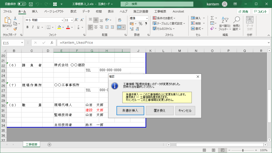272x153 pixels.
Task: Select the 並べ替えとフィルター sort icon
Action: click(225, 23)
